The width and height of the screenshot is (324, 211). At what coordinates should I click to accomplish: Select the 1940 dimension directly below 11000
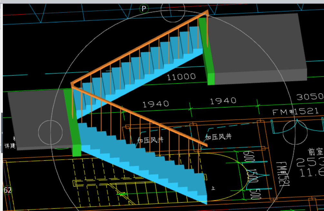tap(156, 104)
